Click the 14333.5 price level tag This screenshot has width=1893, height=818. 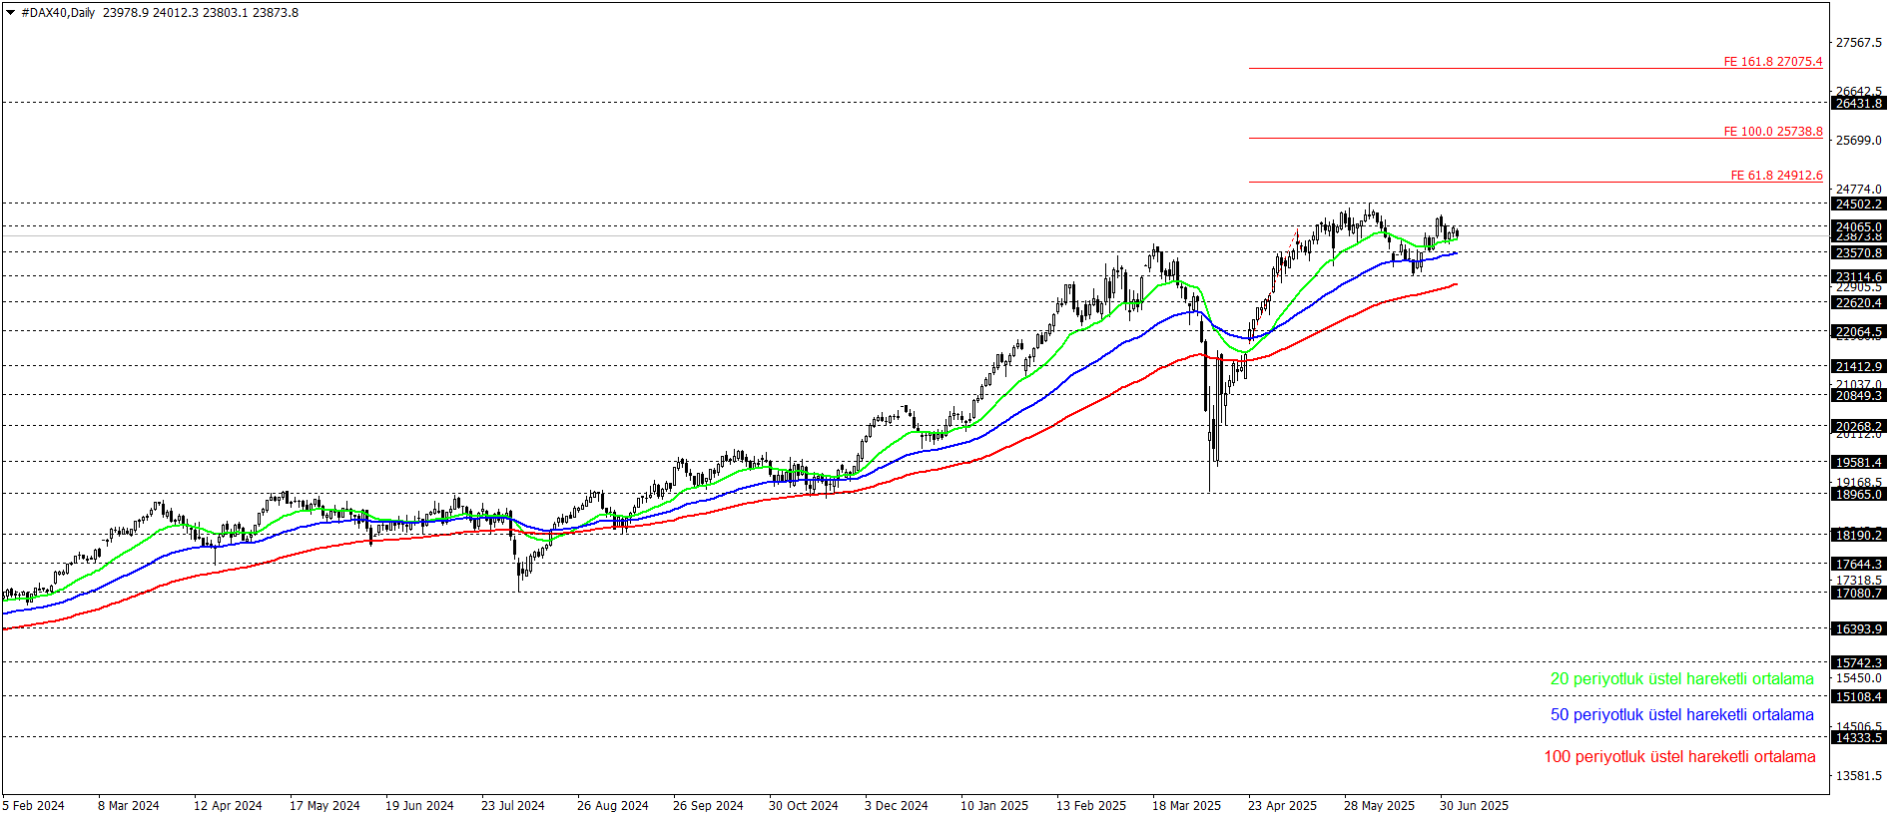pyautogui.click(x=1859, y=738)
